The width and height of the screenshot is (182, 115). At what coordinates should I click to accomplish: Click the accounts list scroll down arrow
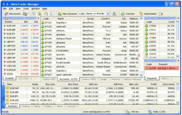pyautogui.click(x=141, y=75)
